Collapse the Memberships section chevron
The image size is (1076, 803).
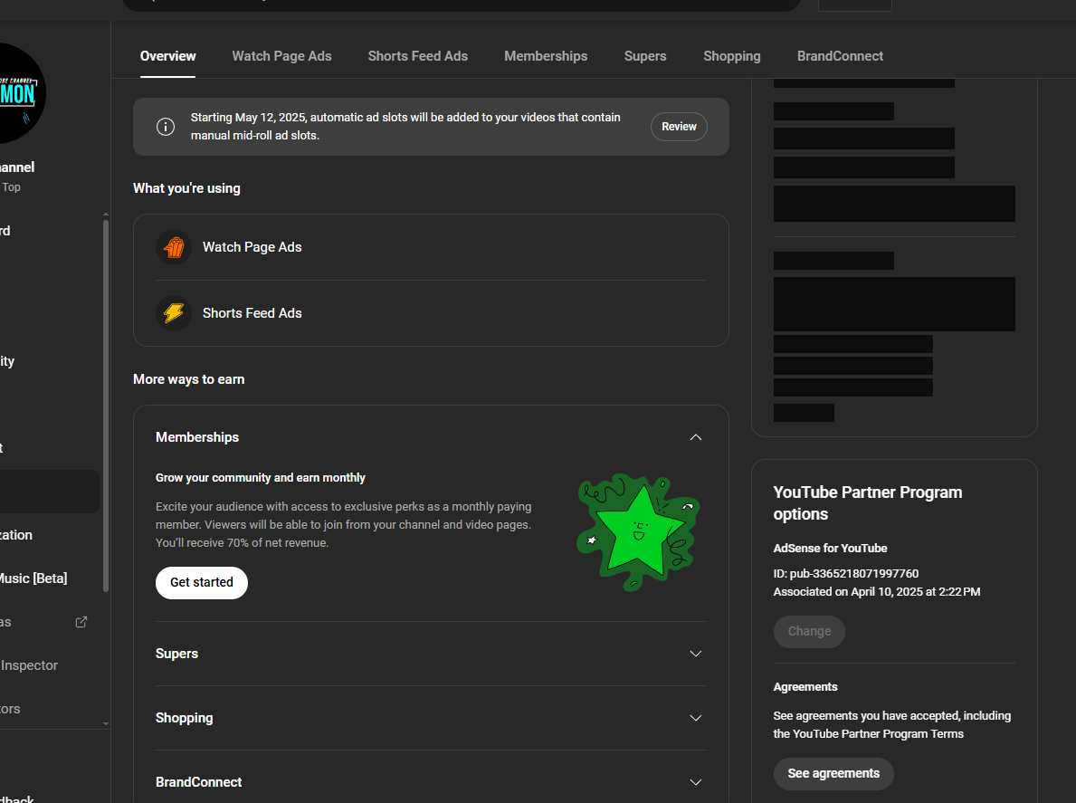(695, 437)
